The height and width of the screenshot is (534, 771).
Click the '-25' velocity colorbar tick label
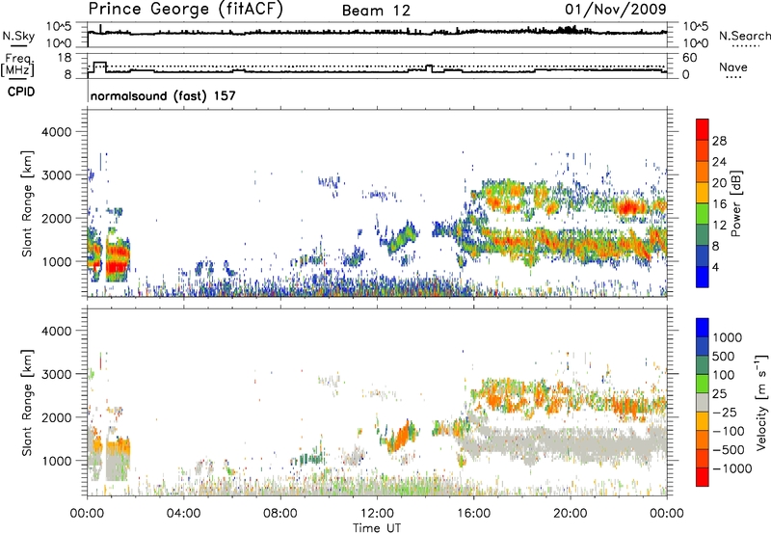click(725, 412)
